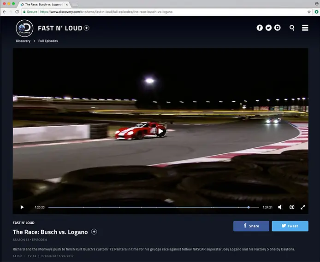Start the video with the center play button
320x262 pixels.
(160, 131)
